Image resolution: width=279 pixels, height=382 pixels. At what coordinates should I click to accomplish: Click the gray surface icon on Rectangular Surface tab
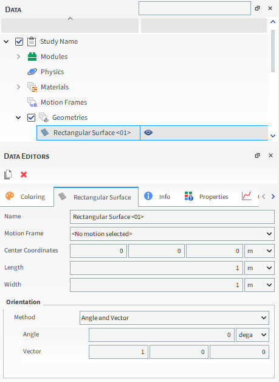63,196
